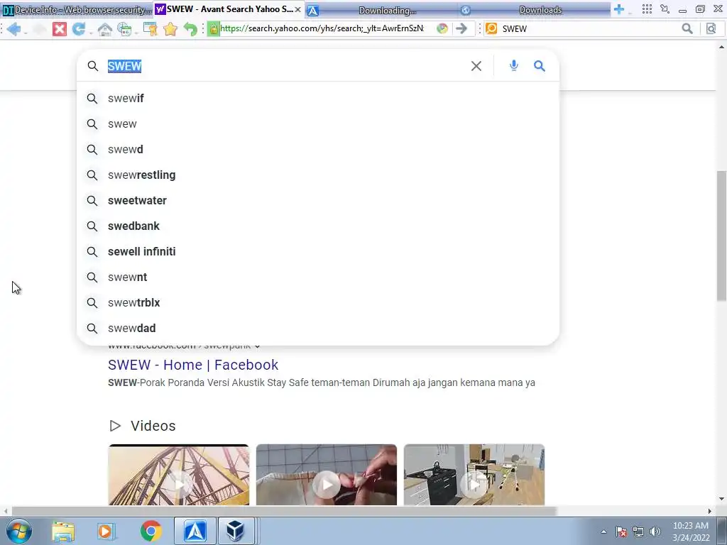The image size is (727, 545).
Task: Switch to Avant Browser taskbar icon
Action: click(195, 531)
